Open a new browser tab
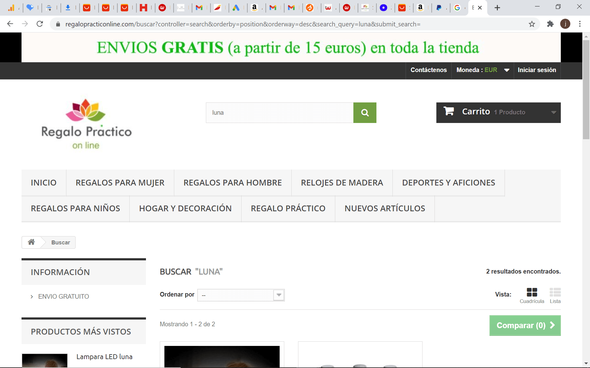The height and width of the screenshot is (368, 590). click(497, 8)
